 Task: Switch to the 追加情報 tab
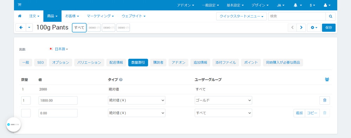tap(200, 63)
